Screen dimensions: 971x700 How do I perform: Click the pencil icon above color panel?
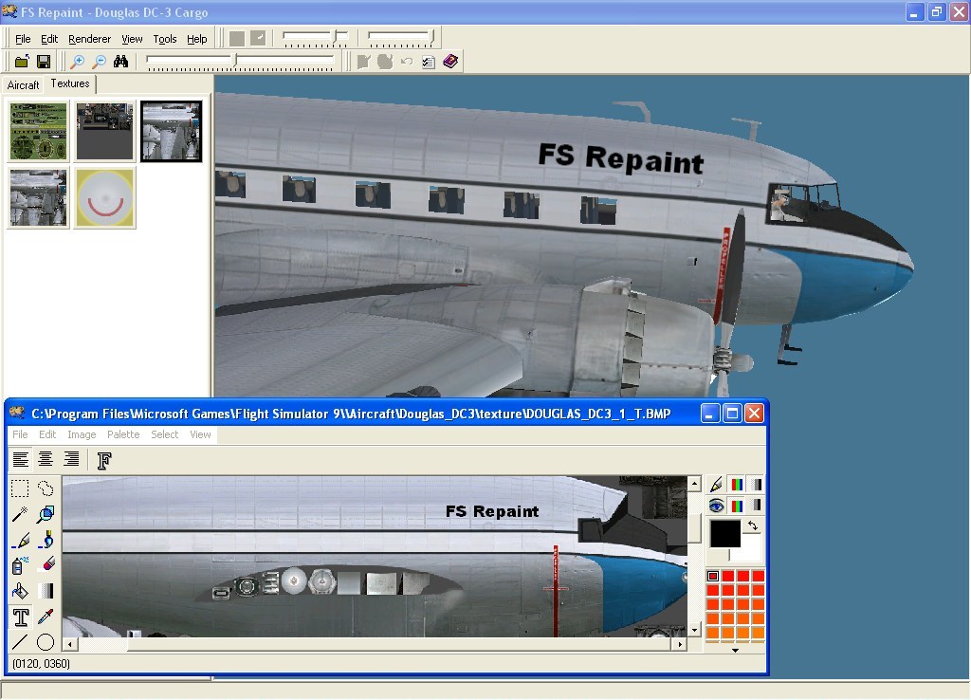(x=717, y=485)
